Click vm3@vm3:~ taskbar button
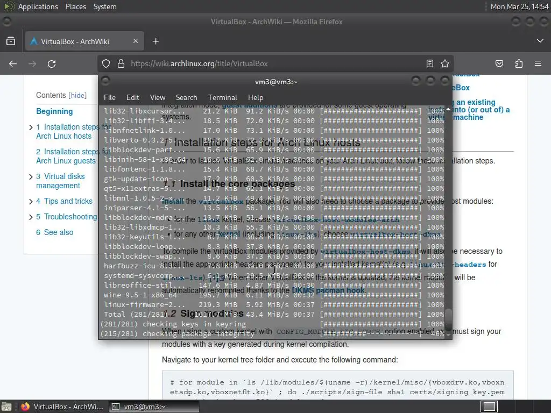The height and width of the screenshot is (413, 551). pyautogui.click(x=153, y=407)
